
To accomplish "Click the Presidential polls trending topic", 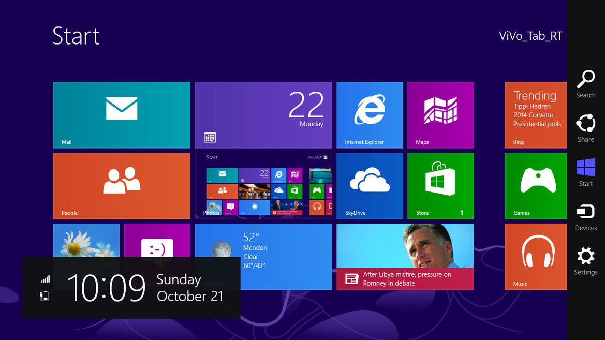I will 537,124.
